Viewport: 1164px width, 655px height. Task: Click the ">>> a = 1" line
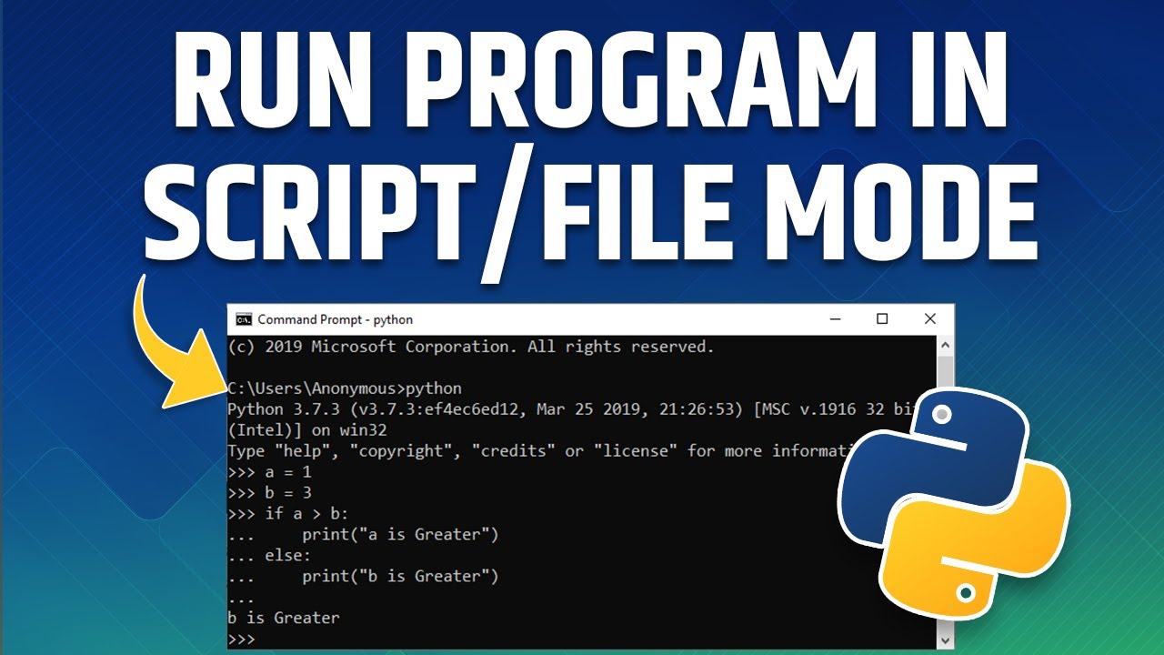pyautogui.click(x=270, y=472)
